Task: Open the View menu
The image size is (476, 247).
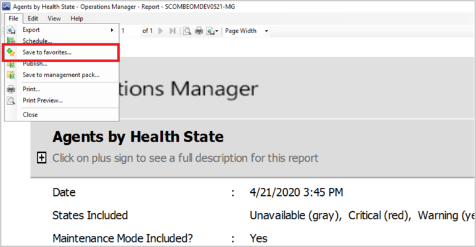Action: (54, 18)
